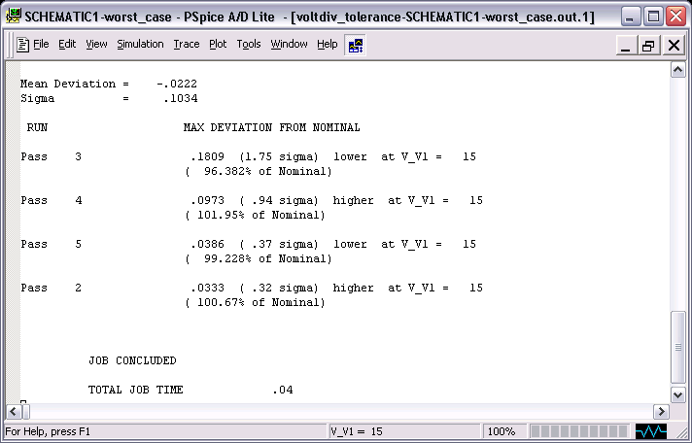692x443 pixels.
Task: Click the document icon beside File menu
Action: click(x=22, y=45)
